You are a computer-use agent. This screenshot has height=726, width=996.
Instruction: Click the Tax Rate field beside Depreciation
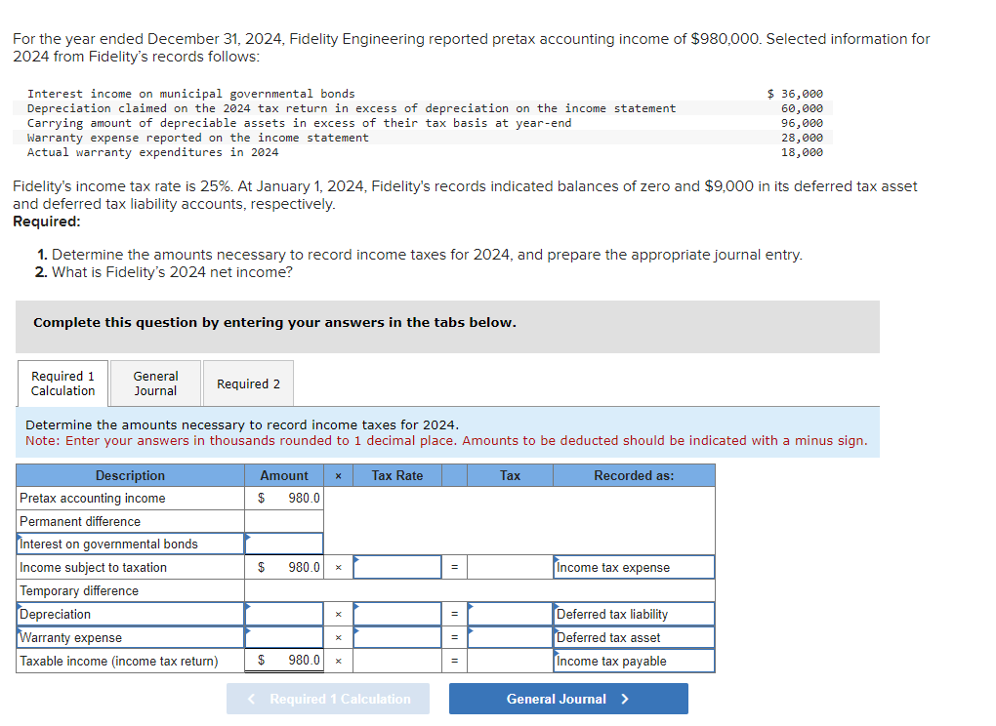pyautogui.click(x=397, y=614)
